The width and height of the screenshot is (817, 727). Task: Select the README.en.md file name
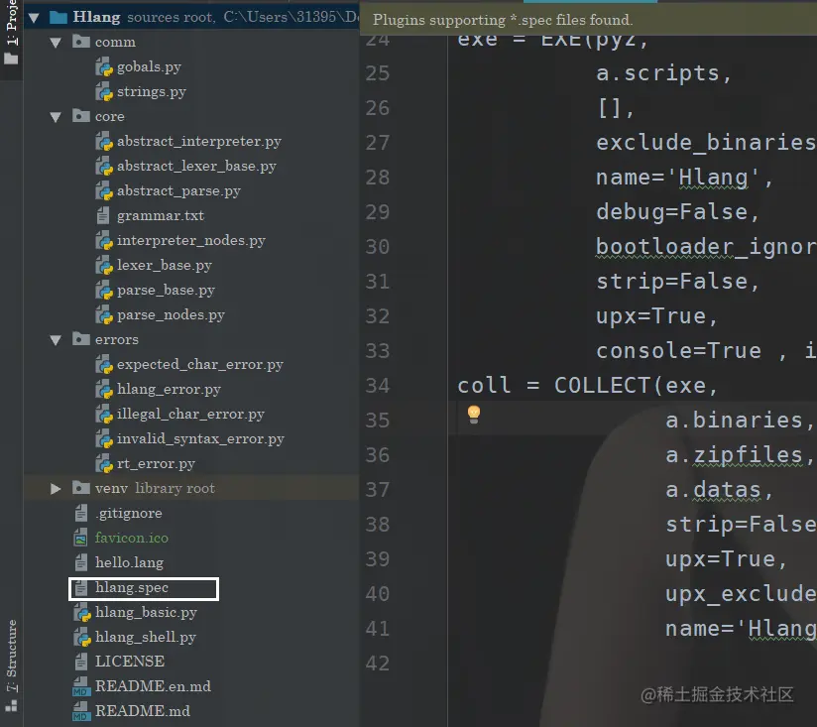click(x=153, y=686)
